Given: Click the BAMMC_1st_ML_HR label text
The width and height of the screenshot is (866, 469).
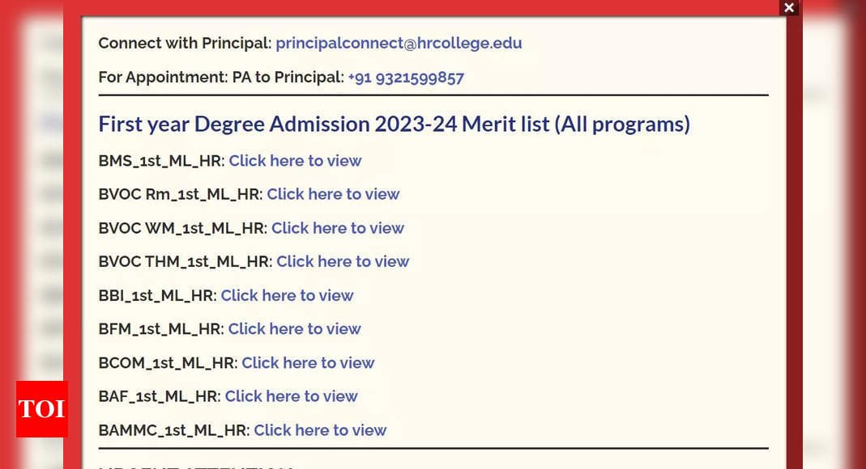Looking at the screenshot, I should (x=174, y=430).
